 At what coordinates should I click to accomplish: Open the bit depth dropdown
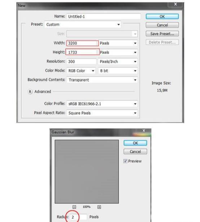tap(118, 71)
